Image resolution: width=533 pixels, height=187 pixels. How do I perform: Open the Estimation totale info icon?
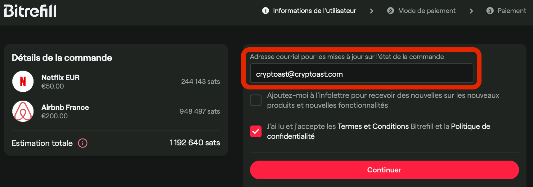click(82, 143)
